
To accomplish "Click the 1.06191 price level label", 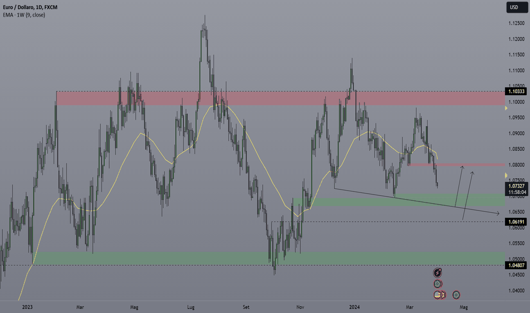I will point(516,221).
